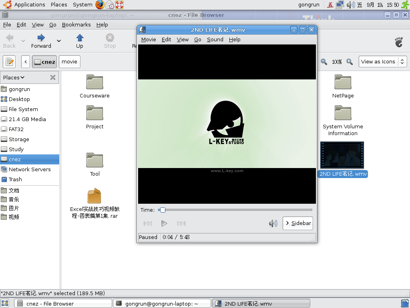Show earlier path buttons with left arrow

pos(26,62)
